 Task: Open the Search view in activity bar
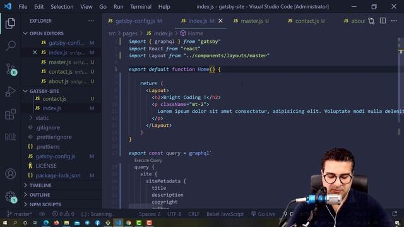point(11,46)
